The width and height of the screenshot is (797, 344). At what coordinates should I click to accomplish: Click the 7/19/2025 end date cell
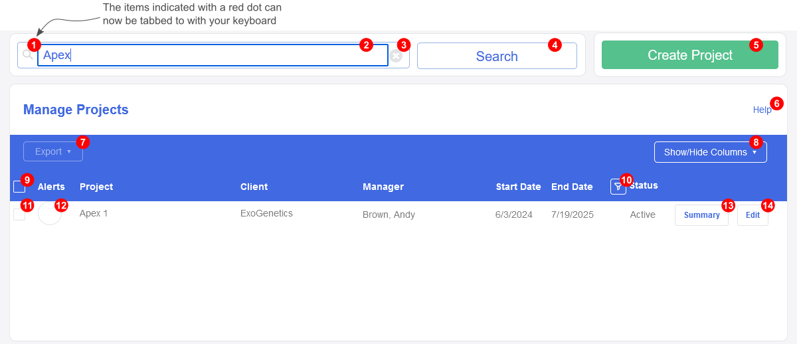573,215
